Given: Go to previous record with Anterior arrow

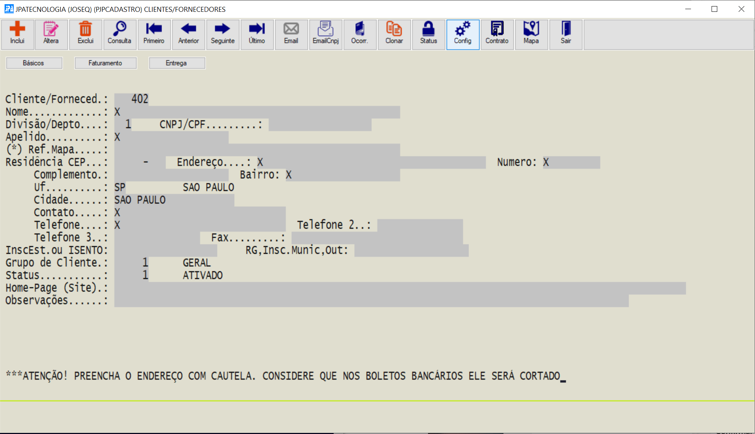Looking at the screenshot, I should point(188,34).
